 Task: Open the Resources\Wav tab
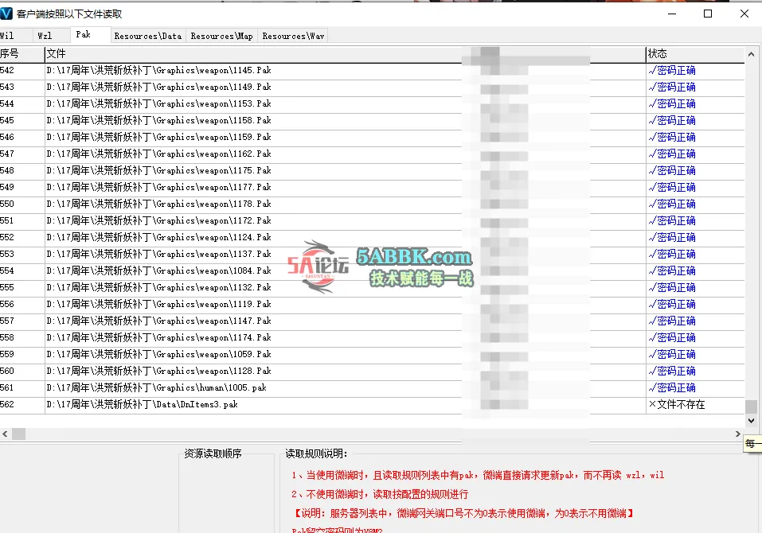click(293, 36)
